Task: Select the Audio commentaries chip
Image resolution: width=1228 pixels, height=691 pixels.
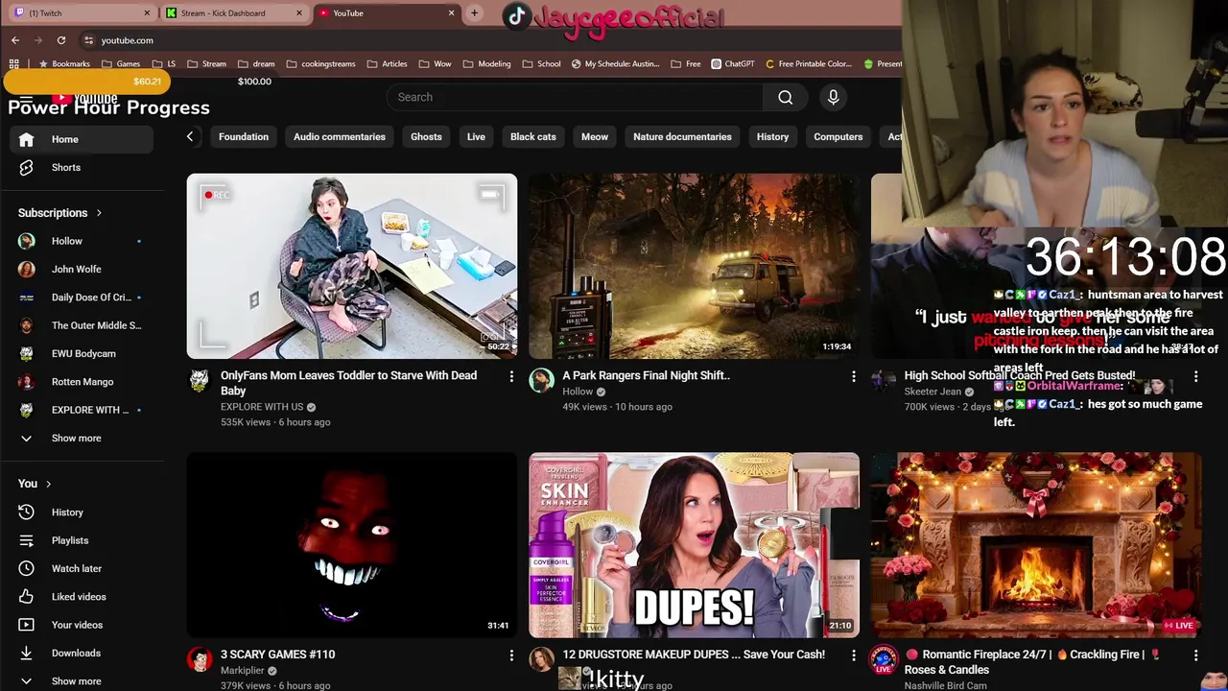Action: [340, 137]
